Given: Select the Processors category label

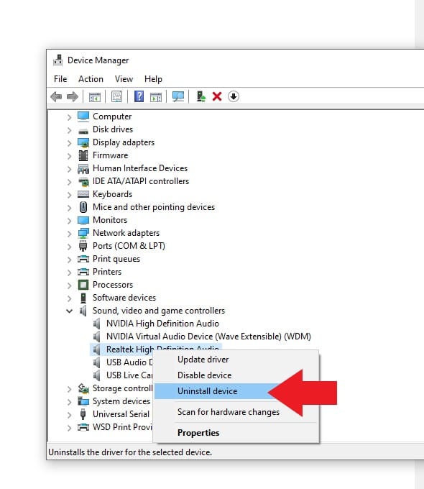Looking at the screenshot, I should tap(113, 285).
